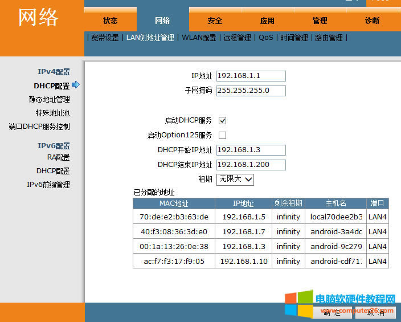401x322 pixels.
Task: Open WLAN配置 submenu
Action: coord(199,38)
